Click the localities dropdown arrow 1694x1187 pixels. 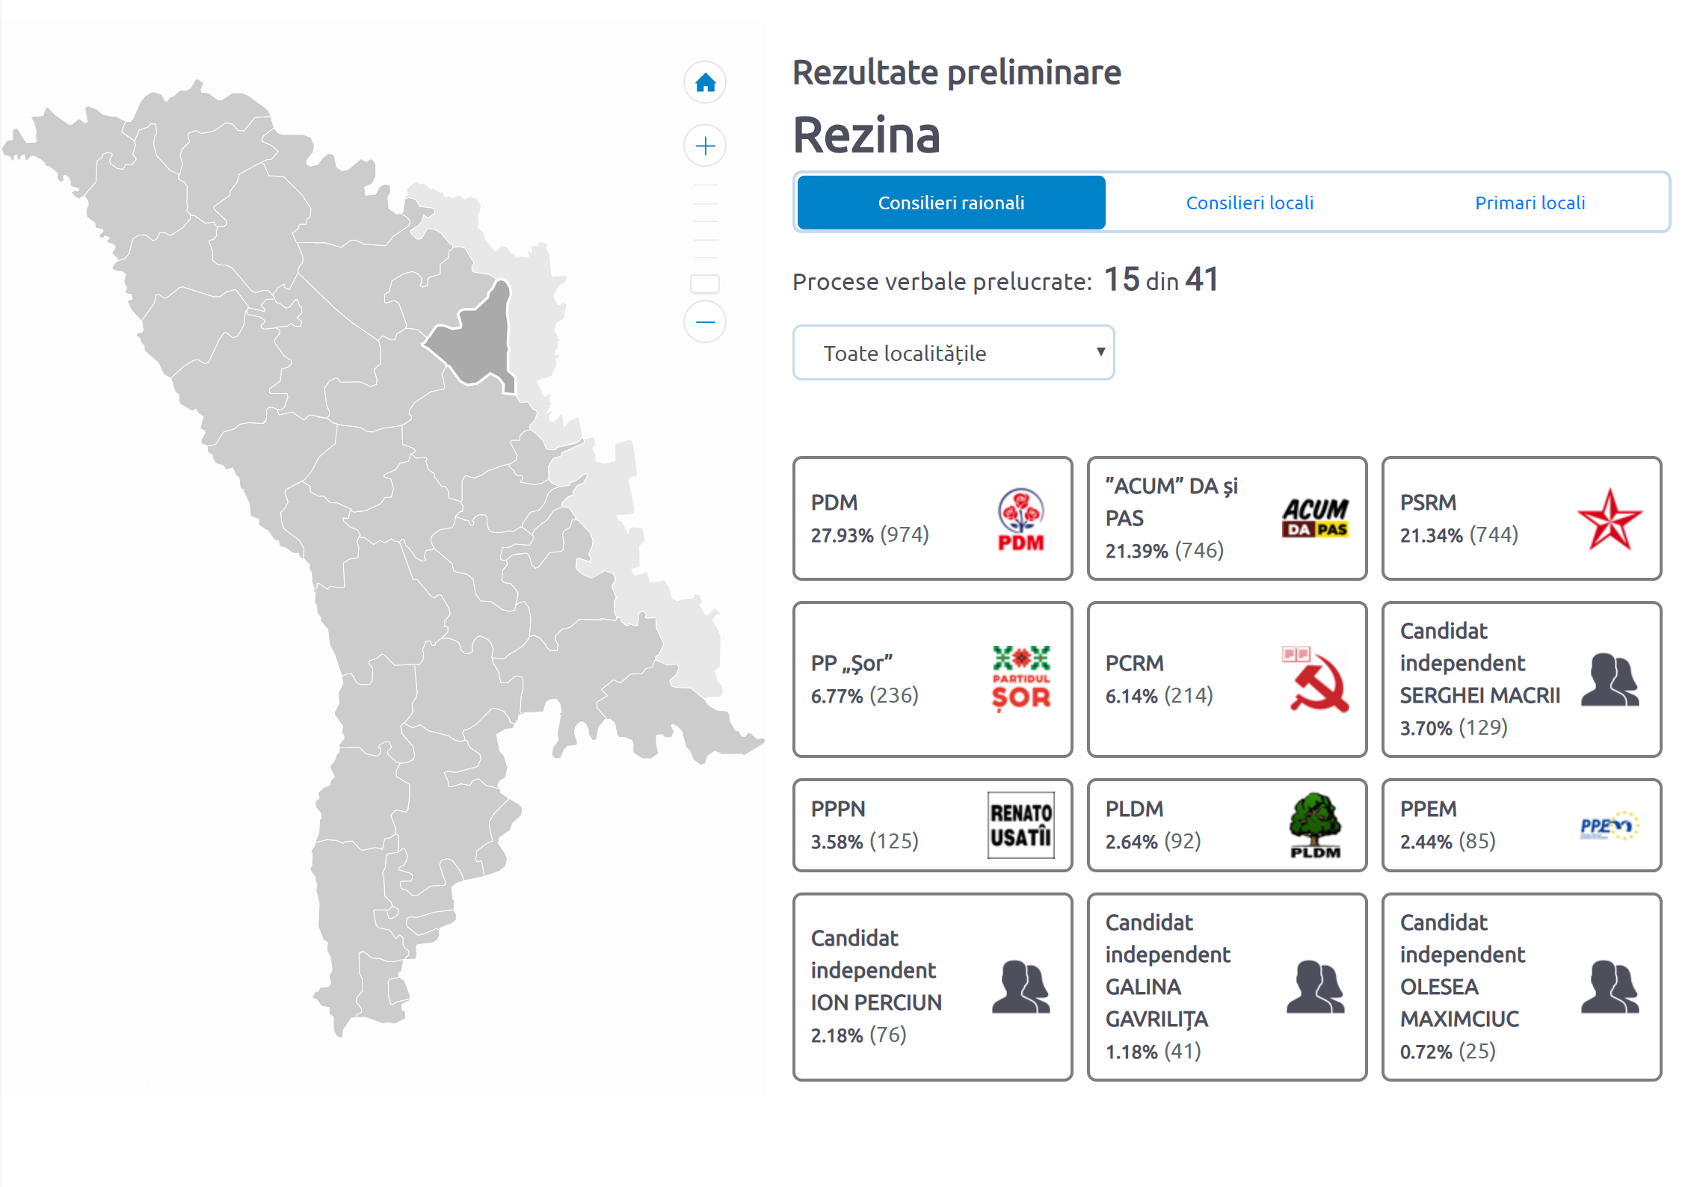pos(1100,352)
